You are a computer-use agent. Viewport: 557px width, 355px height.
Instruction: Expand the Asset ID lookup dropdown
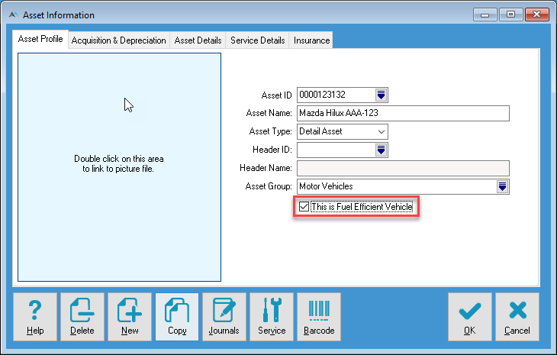(x=382, y=95)
